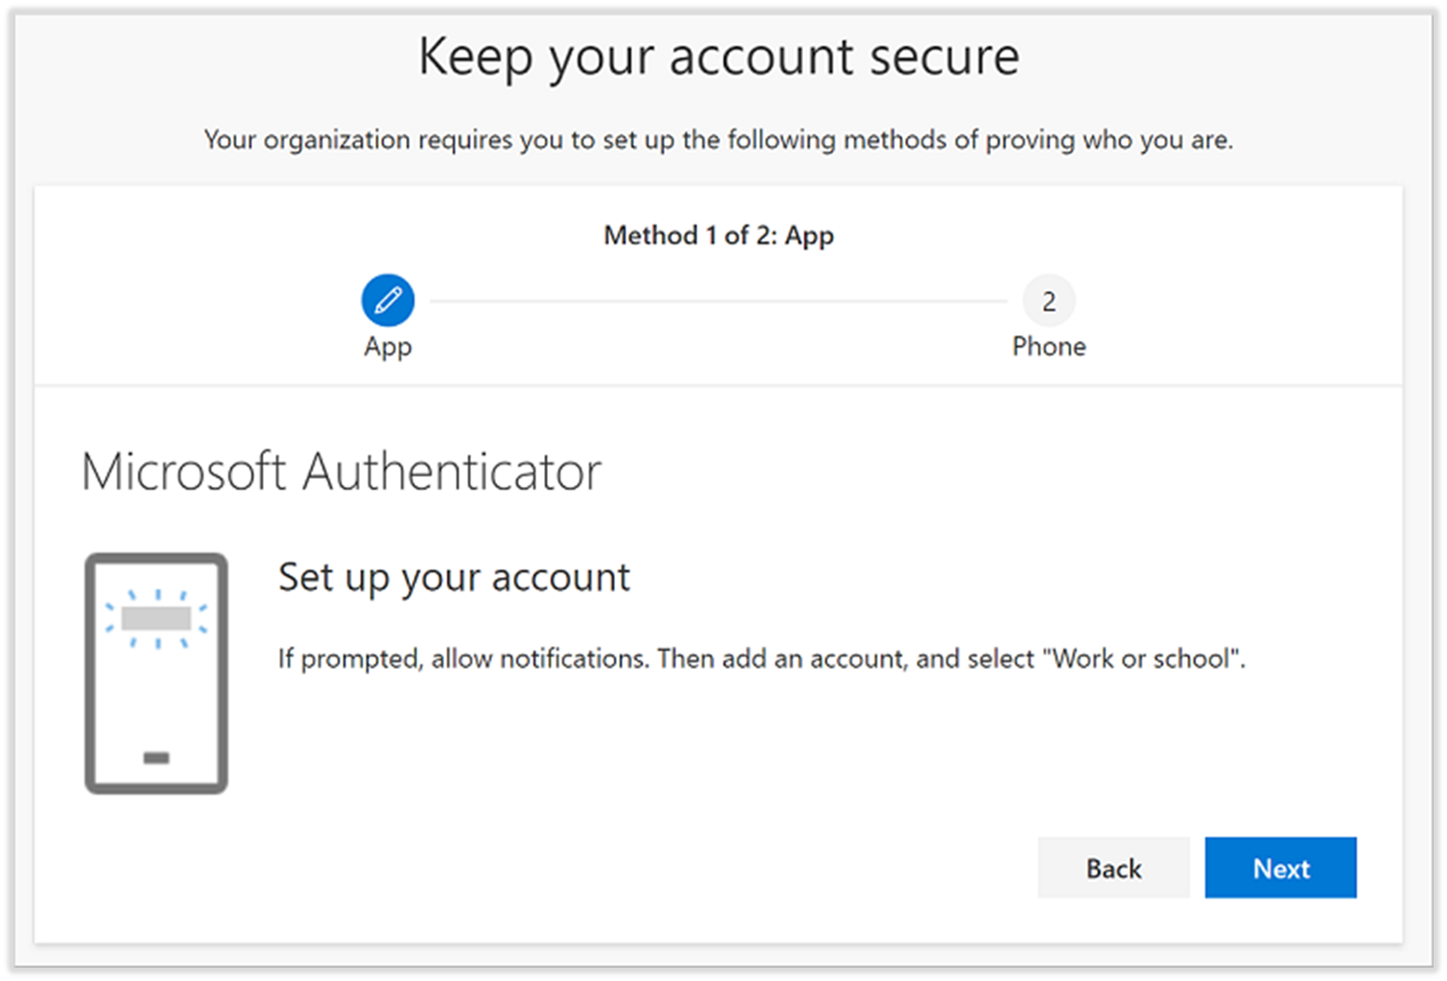Viewport: 1447px width, 981px height.
Task: Select the Phone step label
Action: click(1049, 347)
